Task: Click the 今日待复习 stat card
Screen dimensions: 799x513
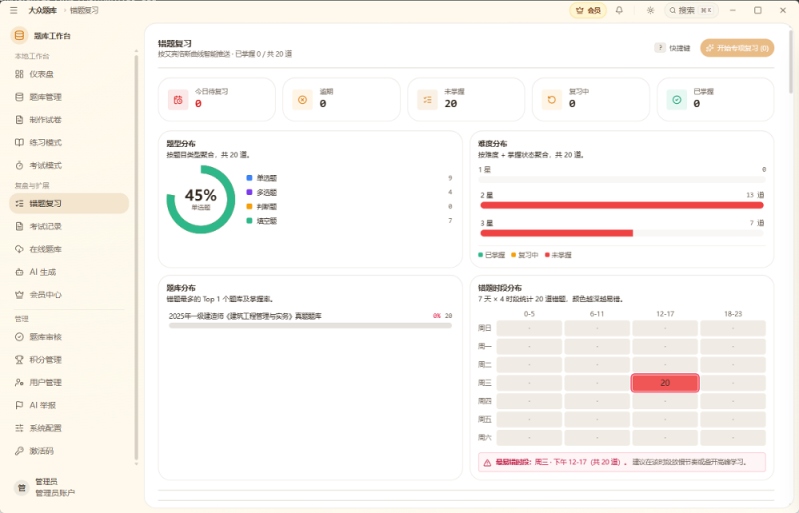Action: tap(217, 99)
